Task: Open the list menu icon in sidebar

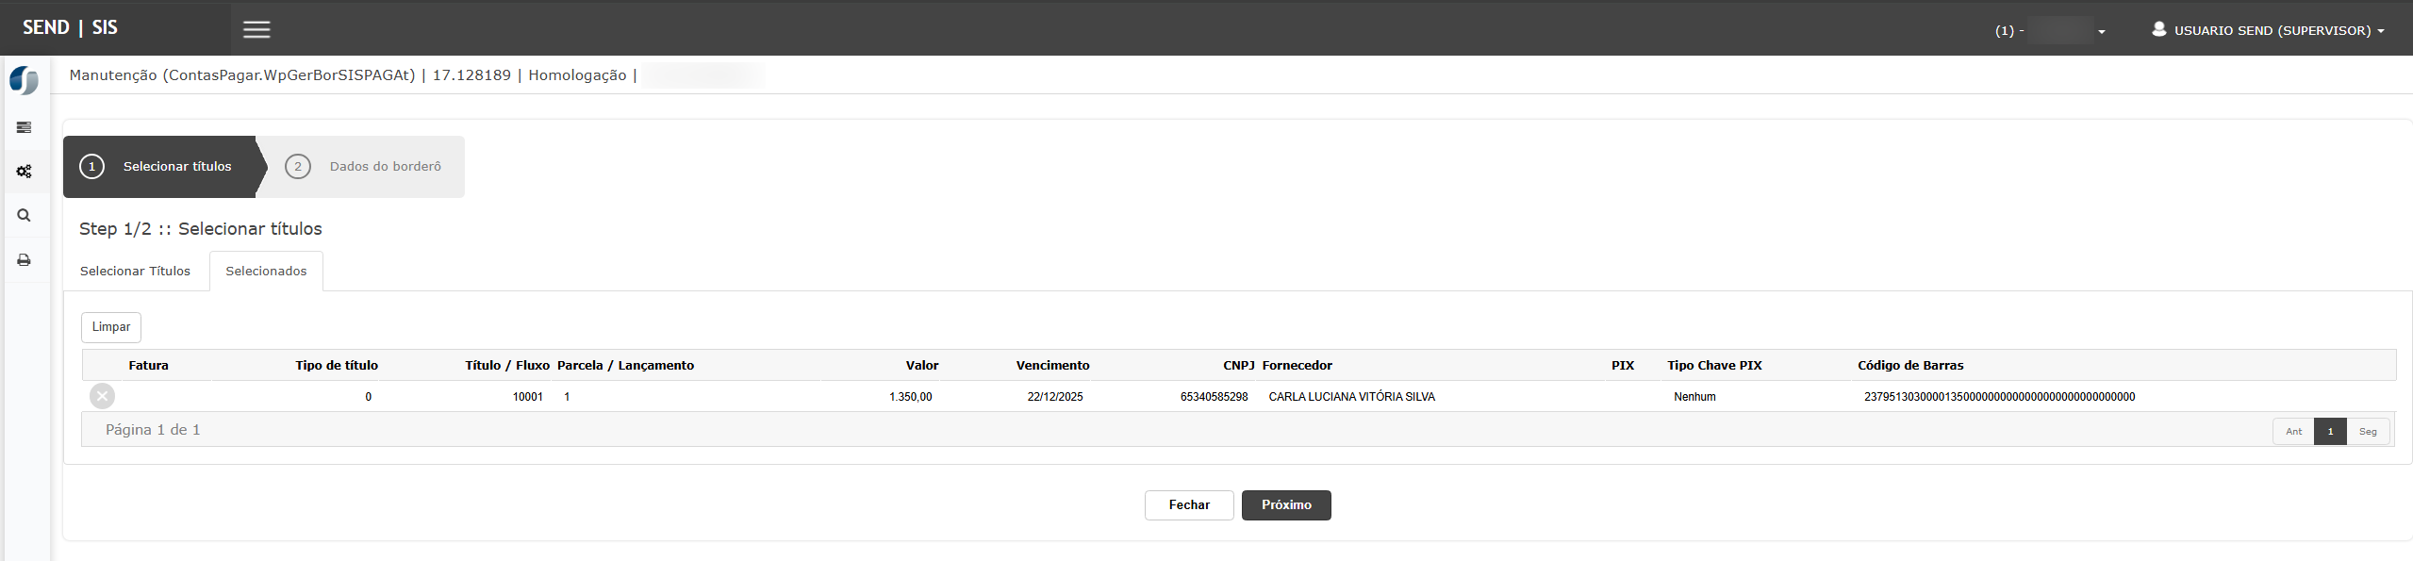Action: coord(25,127)
